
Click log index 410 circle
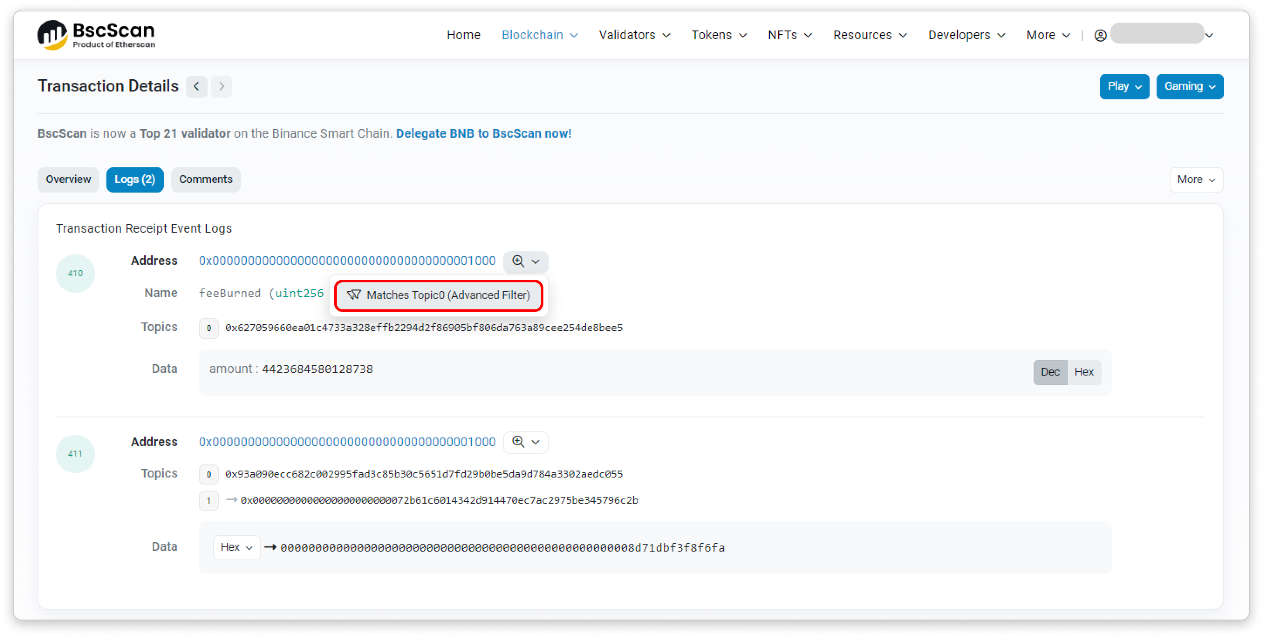coord(75,274)
